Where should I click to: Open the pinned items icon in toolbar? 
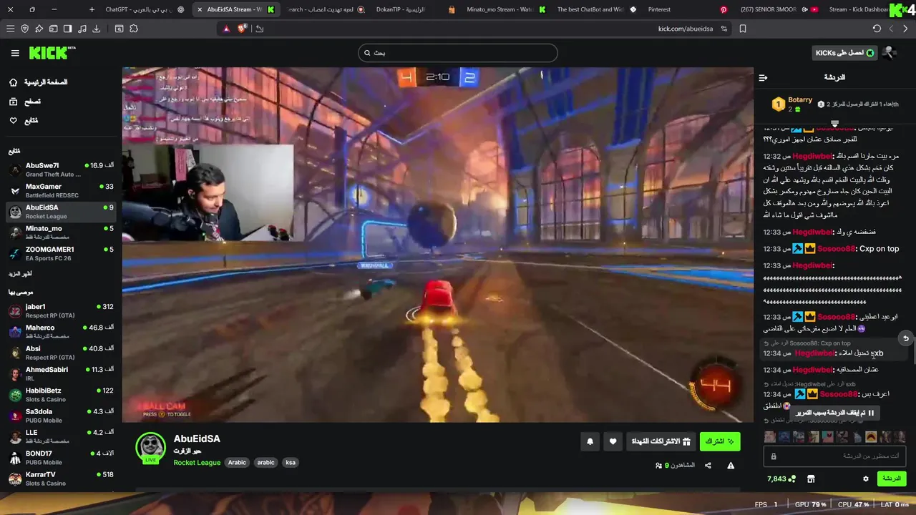click(x=39, y=29)
